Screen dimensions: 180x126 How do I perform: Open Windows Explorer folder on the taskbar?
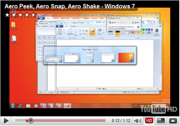pos(28,106)
